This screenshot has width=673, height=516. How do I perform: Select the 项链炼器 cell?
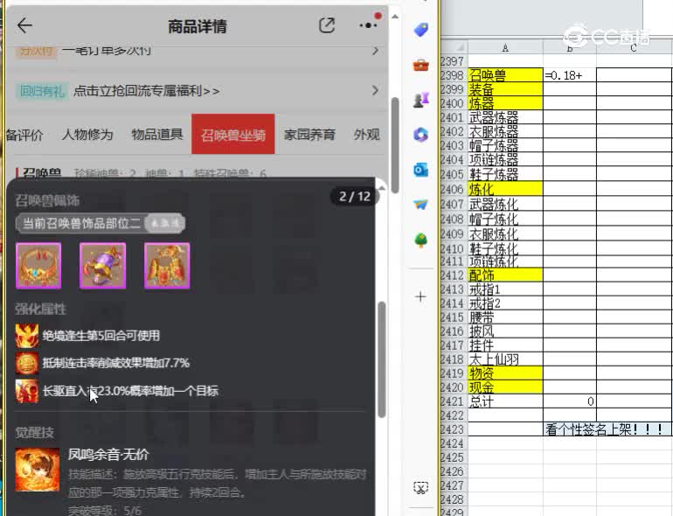[x=505, y=160]
